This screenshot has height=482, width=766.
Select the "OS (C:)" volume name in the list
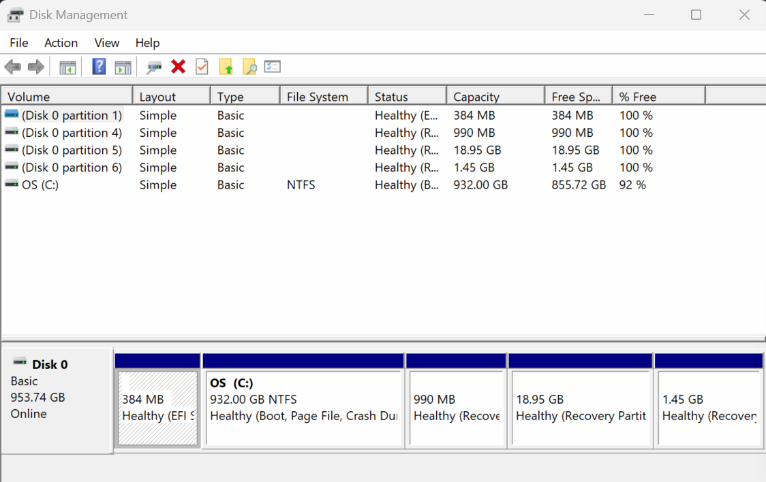click(x=40, y=185)
